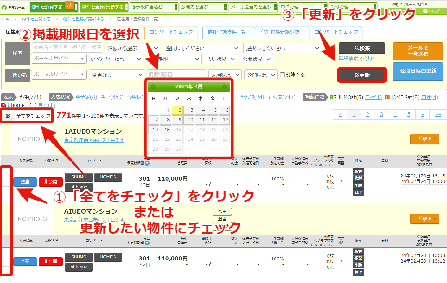This screenshot has width=447, height=283.
Task: Go to previous month in calendar
Action: click(153, 87)
